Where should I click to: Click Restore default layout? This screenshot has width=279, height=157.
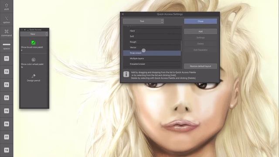[x=201, y=66]
